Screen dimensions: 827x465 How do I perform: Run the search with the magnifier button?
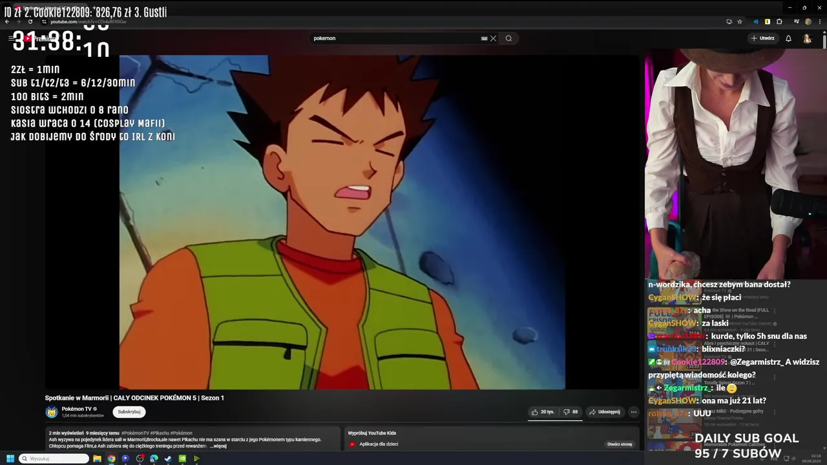[508, 38]
